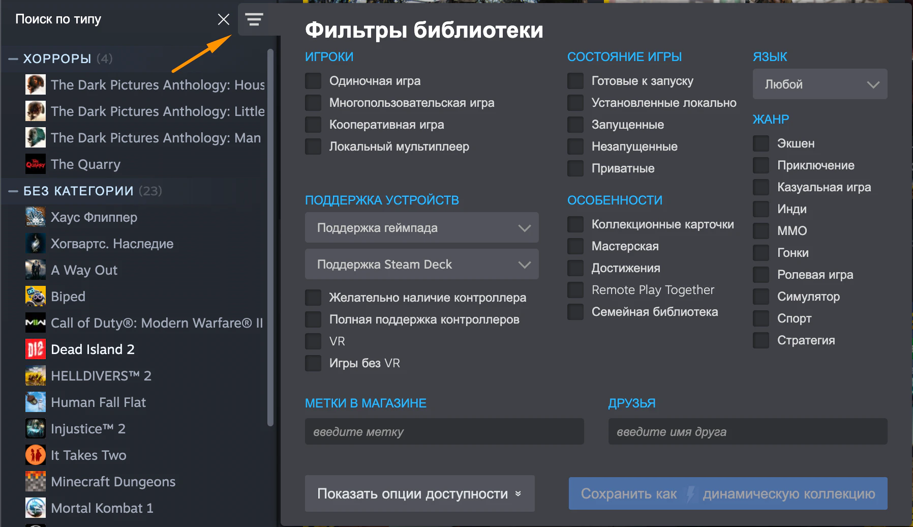Enable the Локальный мультиплеер checkbox
The width and height of the screenshot is (913, 527).
pos(313,147)
